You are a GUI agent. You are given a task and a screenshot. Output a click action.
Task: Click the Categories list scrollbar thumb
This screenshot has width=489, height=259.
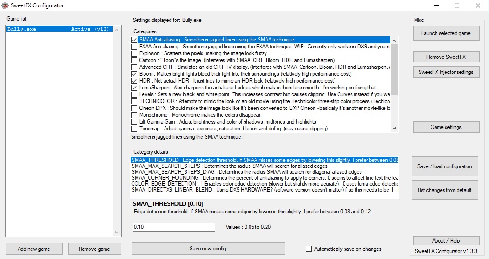point(394,70)
